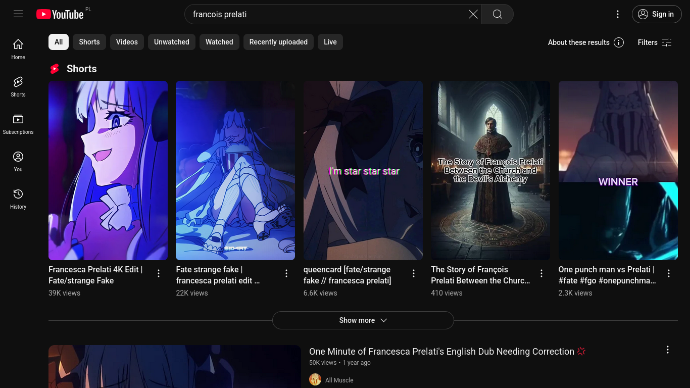Open the You section in sidebar
The width and height of the screenshot is (690, 388).
18,161
